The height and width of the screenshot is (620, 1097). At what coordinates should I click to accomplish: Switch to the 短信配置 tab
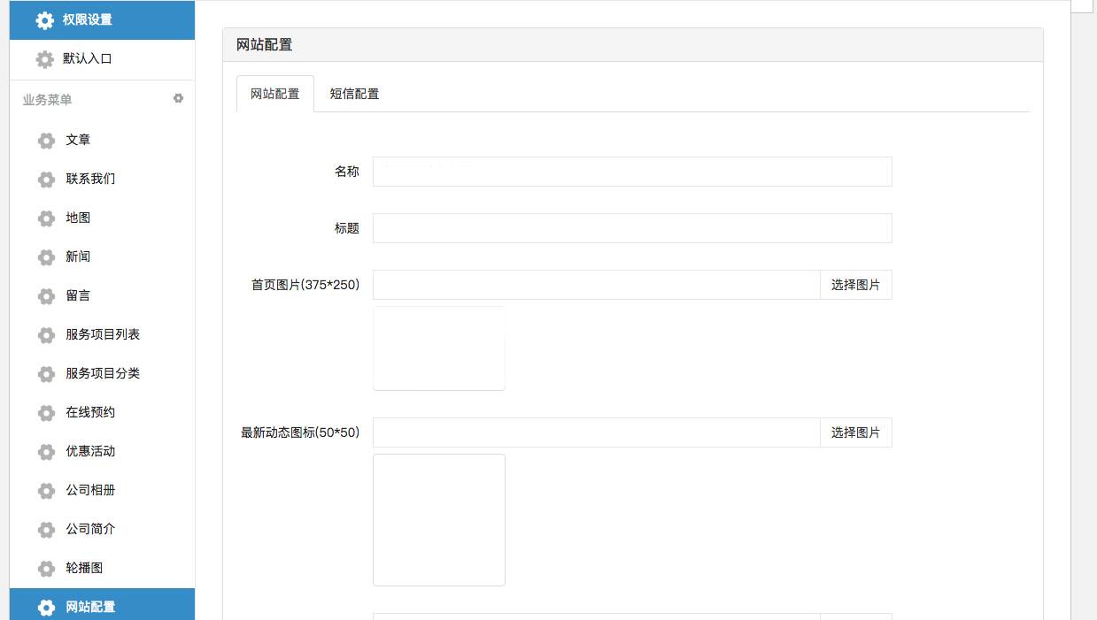(354, 94)
